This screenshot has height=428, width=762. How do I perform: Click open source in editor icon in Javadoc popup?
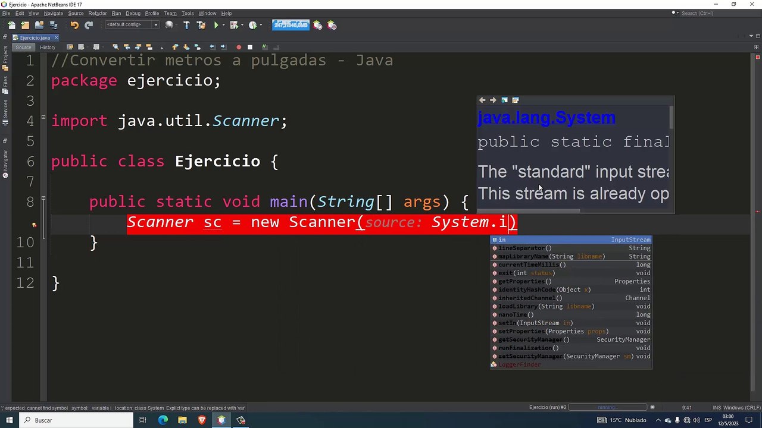tap(516, 100)
